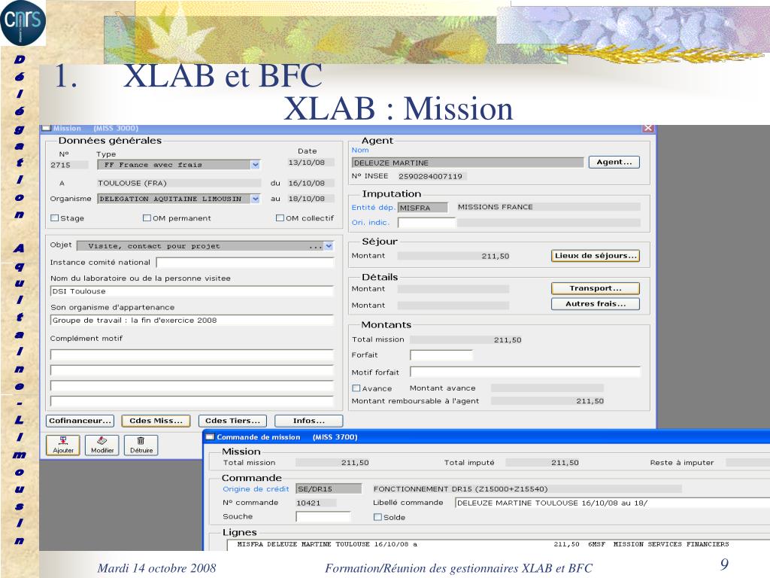Click the Entité dép. link label
770x578 pixels.
click(x=373, y=208)
